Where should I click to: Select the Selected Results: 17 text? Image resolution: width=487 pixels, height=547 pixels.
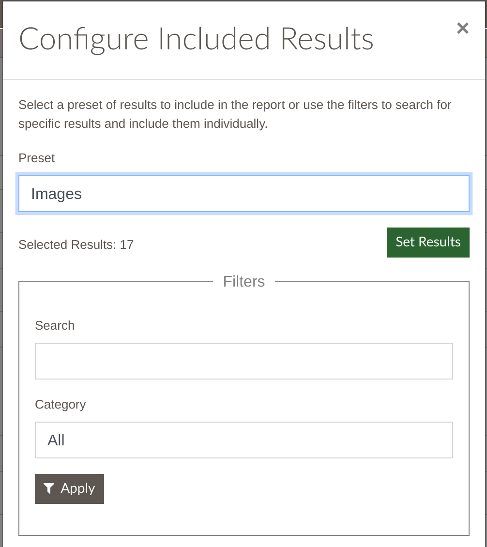click(x=76, y=244)
